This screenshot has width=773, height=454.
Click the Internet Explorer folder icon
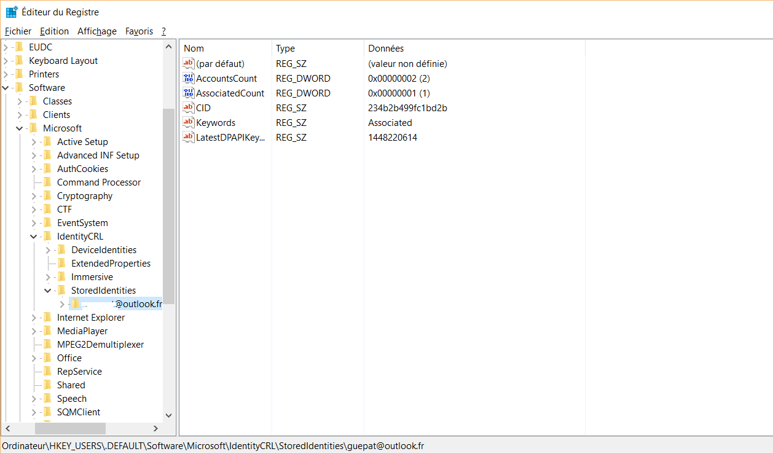point(47,317)
